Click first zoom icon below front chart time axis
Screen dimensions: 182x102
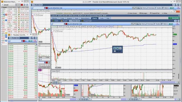tap(54, 82)
